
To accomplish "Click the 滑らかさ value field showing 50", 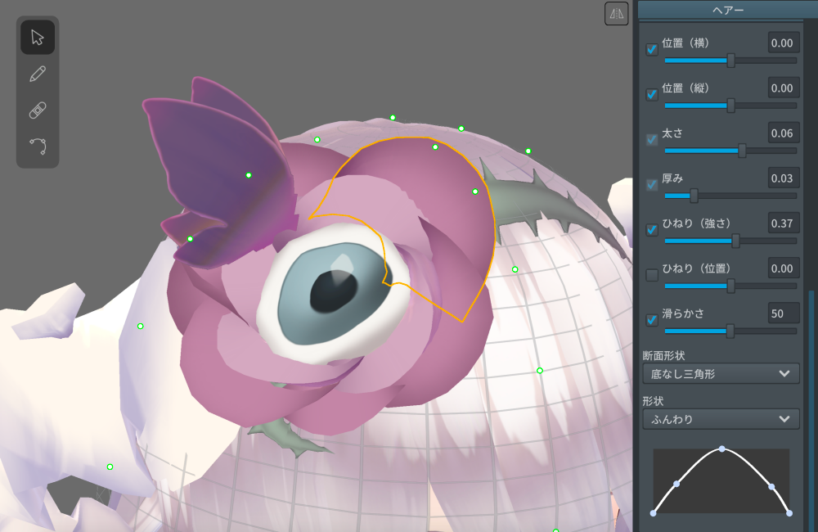I will [x=784, y=313].
